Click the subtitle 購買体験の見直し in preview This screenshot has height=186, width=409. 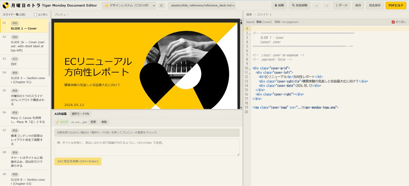coord(92,85)
